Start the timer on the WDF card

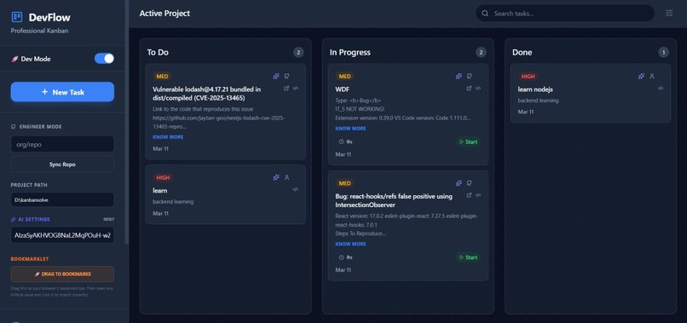(468, 142)
